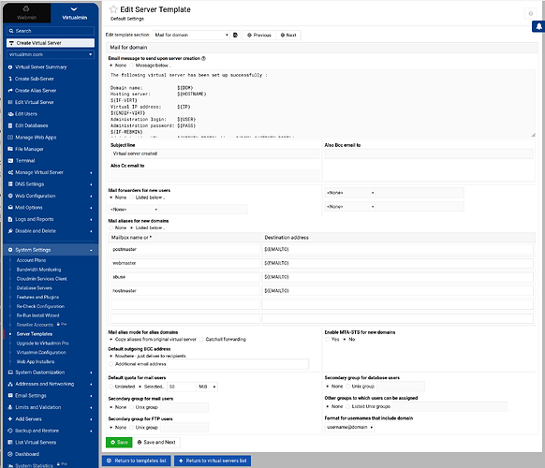
Task: Open Terminal
Action: tap(24, 160)
